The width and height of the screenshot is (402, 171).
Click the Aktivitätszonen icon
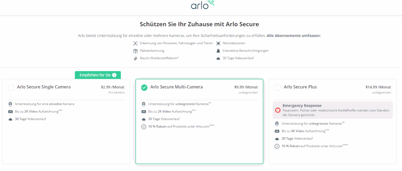218,43
